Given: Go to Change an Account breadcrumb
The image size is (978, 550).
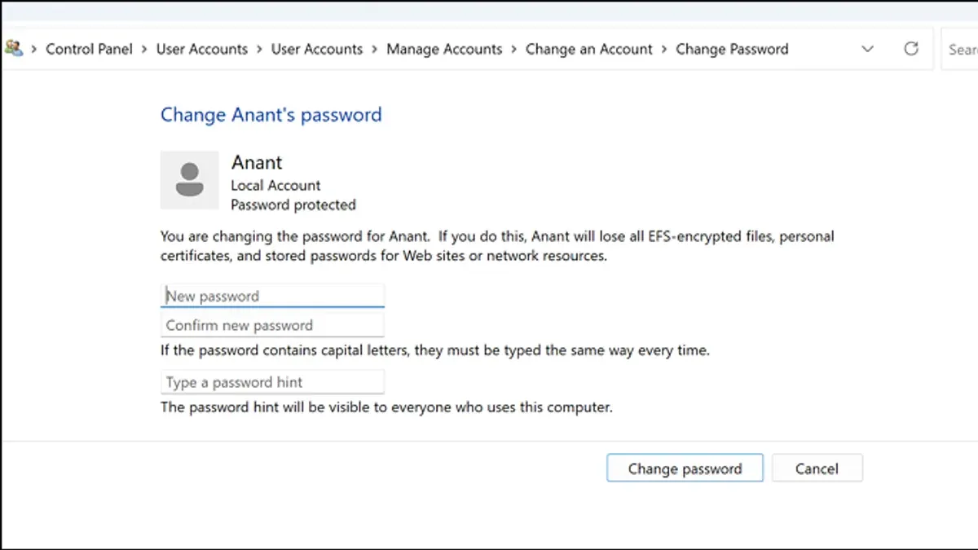Looking at the screenshot, I should (588, 49).
